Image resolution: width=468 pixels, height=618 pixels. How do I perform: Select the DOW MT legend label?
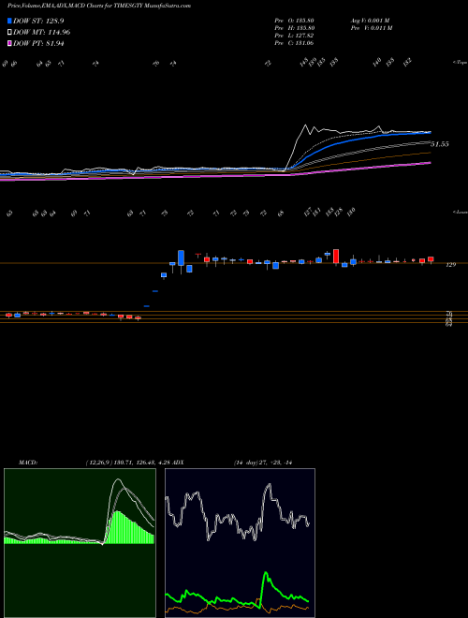[x=42, y=33]
